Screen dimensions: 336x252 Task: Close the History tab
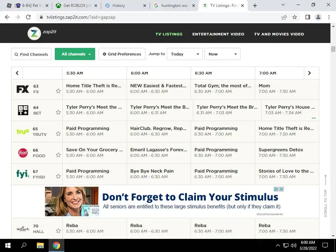(145, 6)
